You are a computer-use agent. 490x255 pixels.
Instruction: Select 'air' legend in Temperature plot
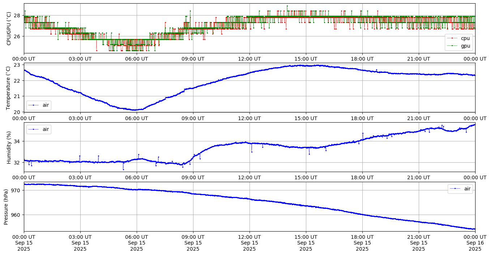tap(39, 105)
